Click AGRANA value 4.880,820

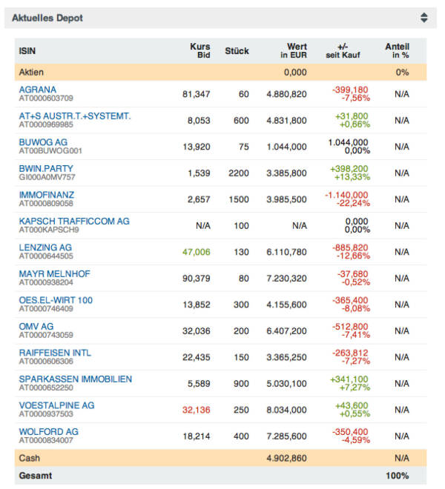(286, 94)
